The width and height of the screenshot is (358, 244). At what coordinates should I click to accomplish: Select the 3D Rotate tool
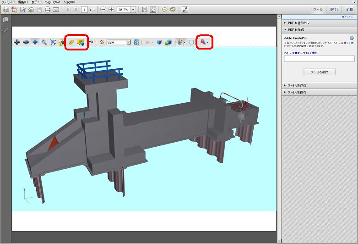[17, 42]
